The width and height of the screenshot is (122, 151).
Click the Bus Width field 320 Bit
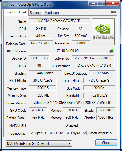point(99,88)
